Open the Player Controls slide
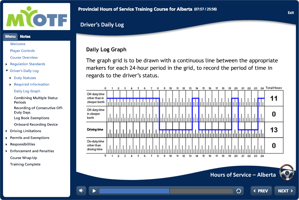 click(x=22, y=51)
